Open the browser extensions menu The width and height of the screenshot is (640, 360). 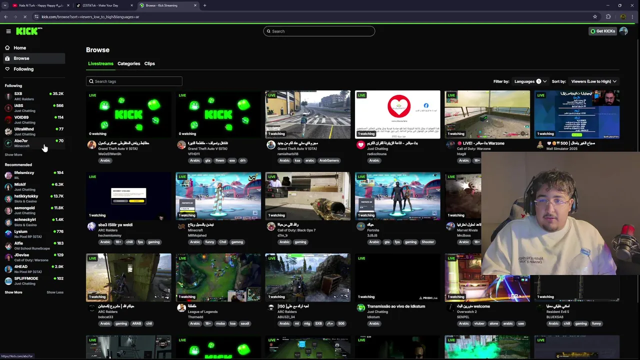[x=608, y=17]
